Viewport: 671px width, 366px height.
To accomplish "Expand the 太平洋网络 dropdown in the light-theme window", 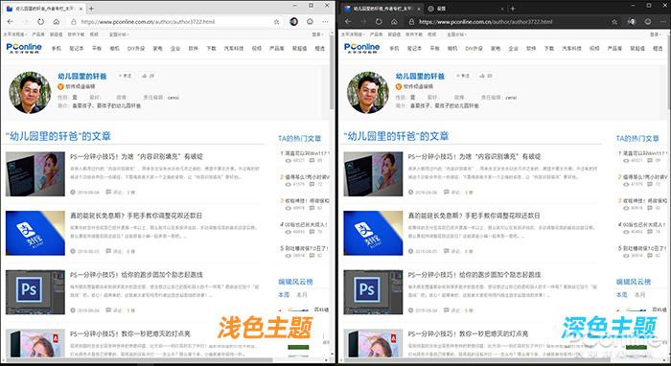I will pos(15,34).
